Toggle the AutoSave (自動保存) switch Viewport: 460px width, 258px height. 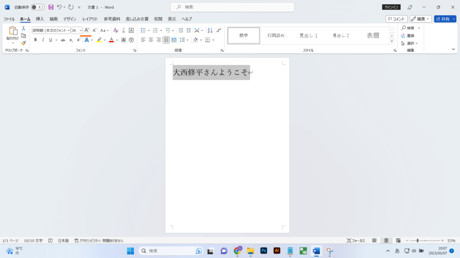point(38,7)
